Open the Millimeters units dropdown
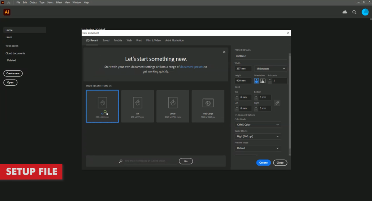Viewport: 372px width, 201px height. tap(271, 69)
